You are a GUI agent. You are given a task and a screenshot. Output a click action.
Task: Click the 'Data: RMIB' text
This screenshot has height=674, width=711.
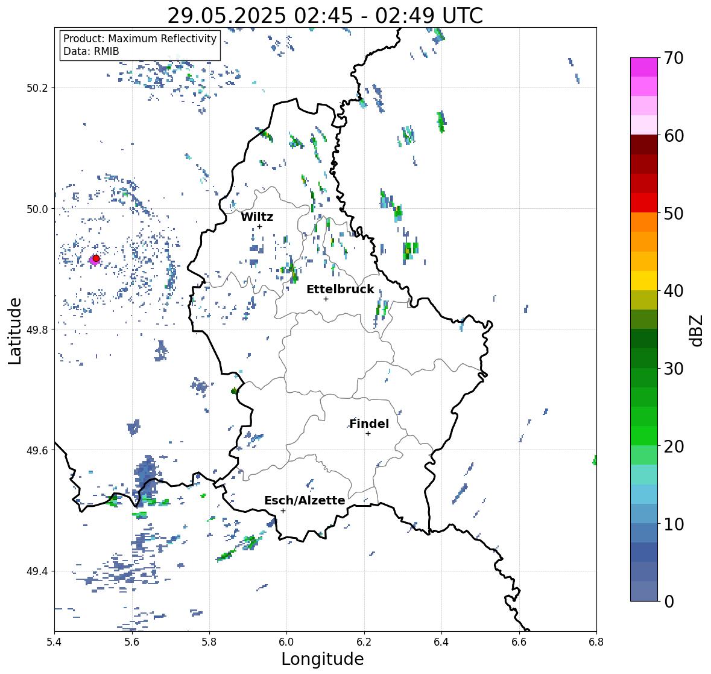coord(91,51)
